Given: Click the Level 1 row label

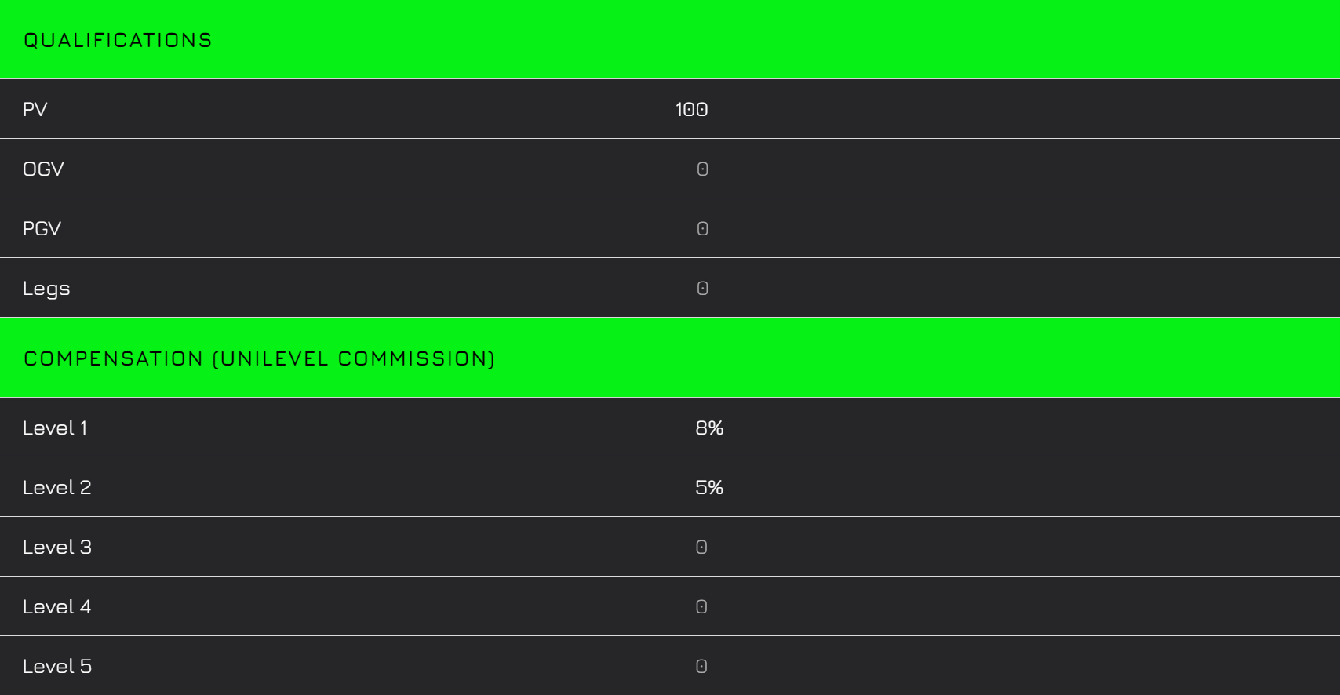Looking at the screenshot, I should point(55,428).
